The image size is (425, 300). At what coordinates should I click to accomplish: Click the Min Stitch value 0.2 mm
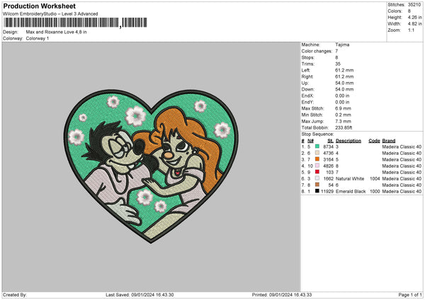coord(343,115)
